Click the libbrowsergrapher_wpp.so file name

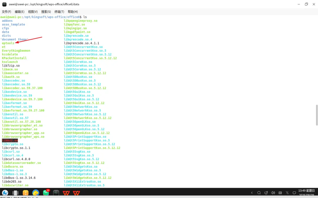tap(23, 133)
